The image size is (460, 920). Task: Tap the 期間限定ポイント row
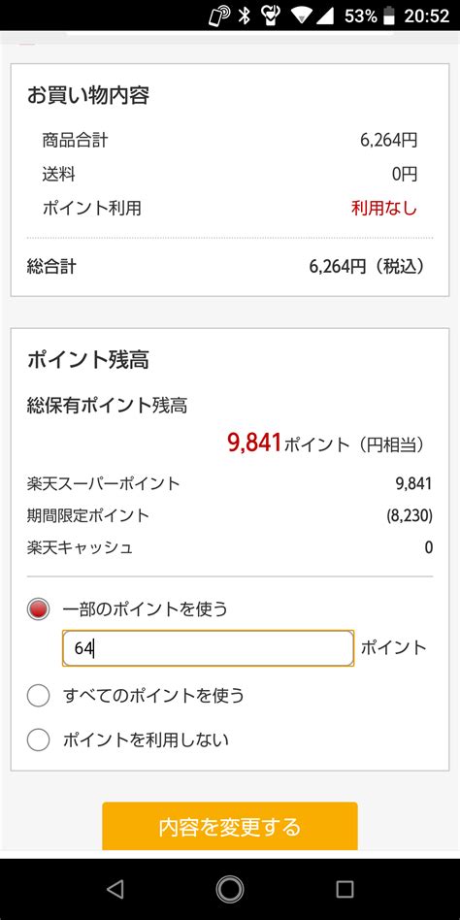[229, 515]
